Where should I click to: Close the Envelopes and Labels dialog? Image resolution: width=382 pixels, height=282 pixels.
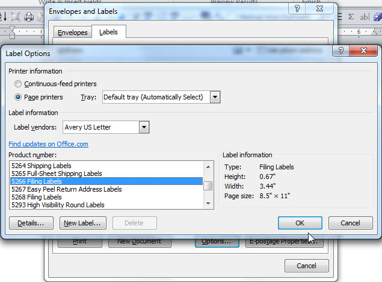coord(319,9)
